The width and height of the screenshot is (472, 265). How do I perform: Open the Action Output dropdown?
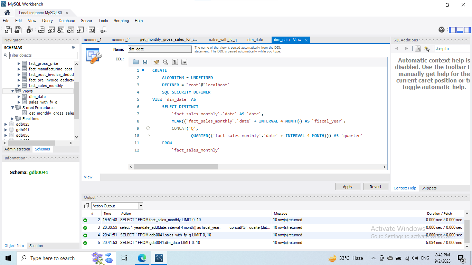(141, 206)
